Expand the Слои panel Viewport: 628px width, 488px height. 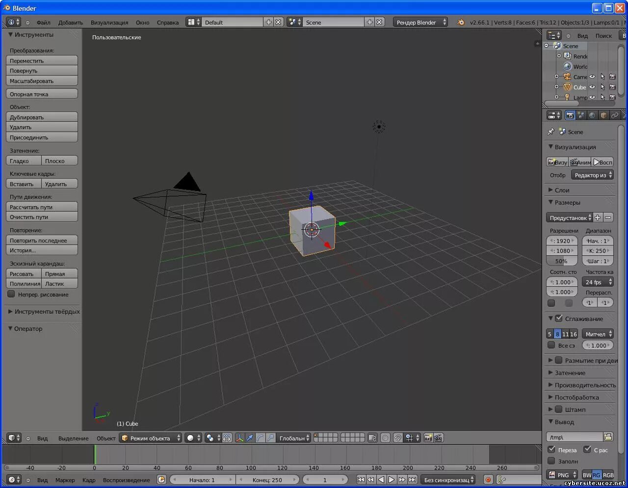562,190
